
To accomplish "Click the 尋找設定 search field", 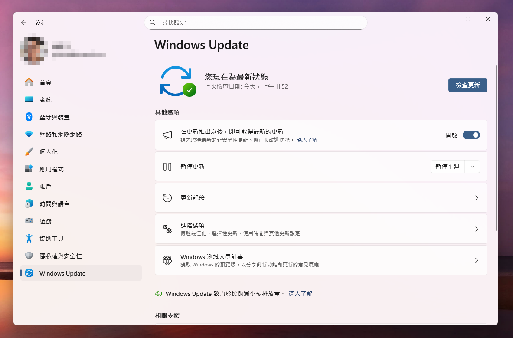I will pyautogui.click(x=256, y=23).
